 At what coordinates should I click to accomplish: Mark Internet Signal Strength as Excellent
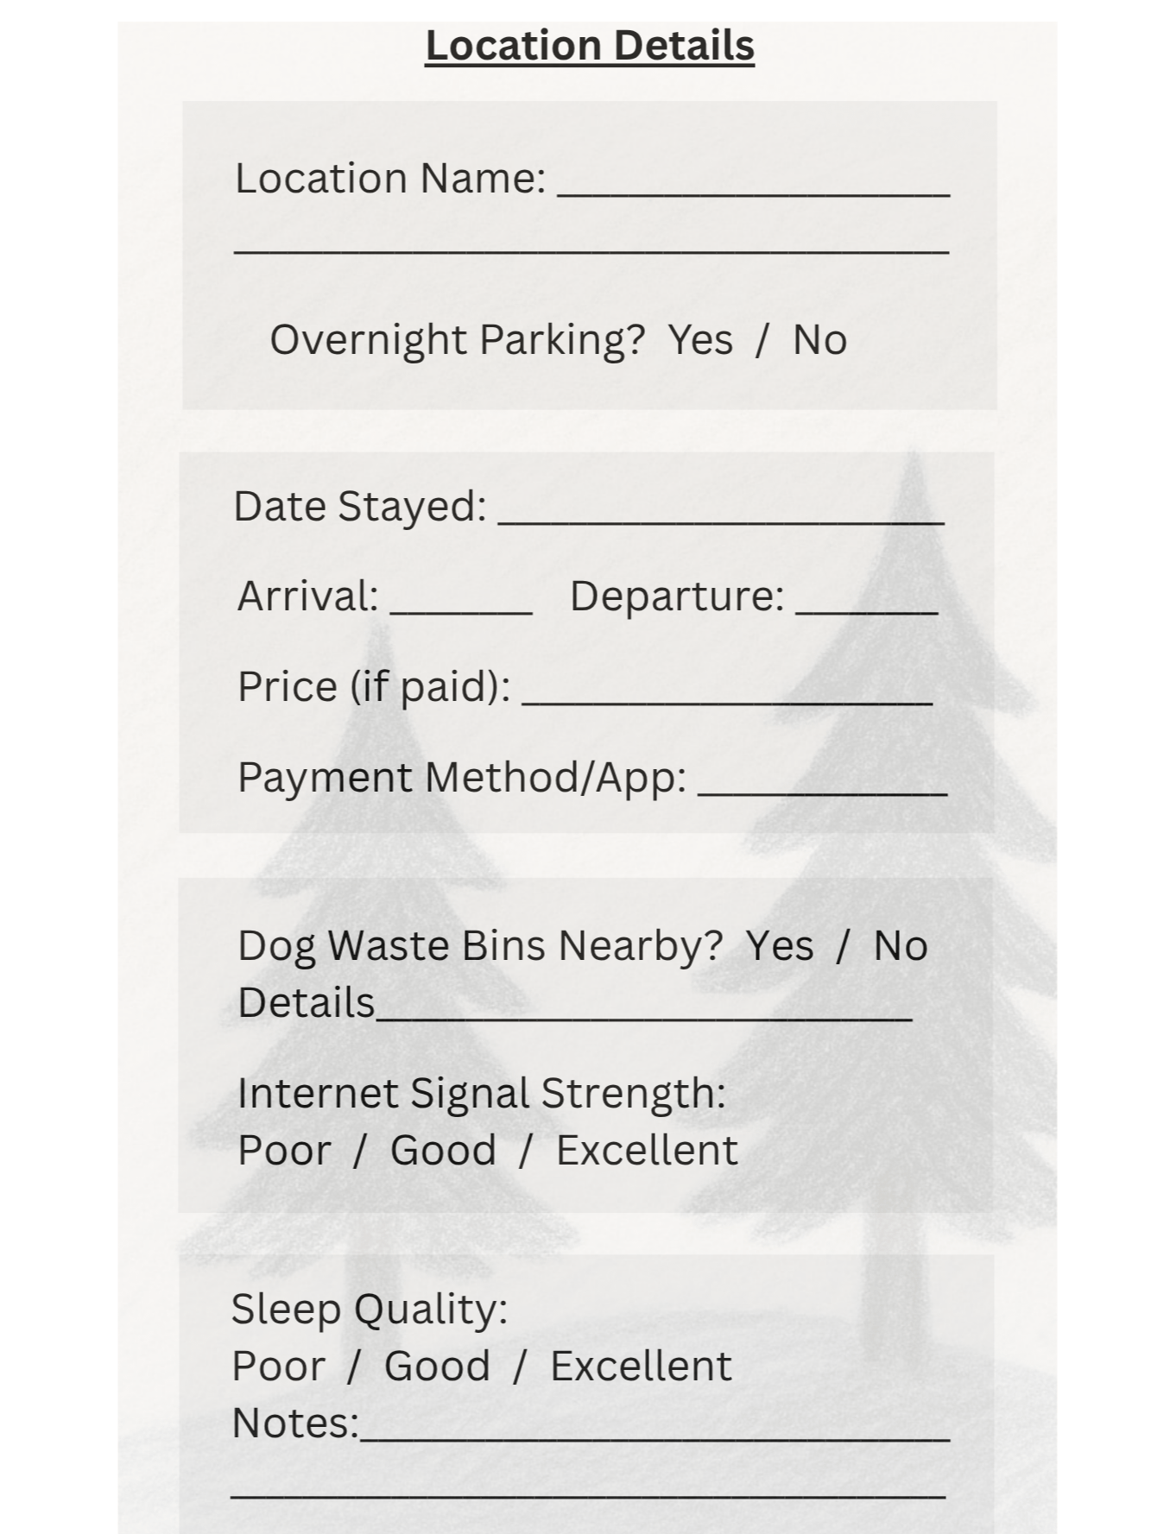point(647,1150)
